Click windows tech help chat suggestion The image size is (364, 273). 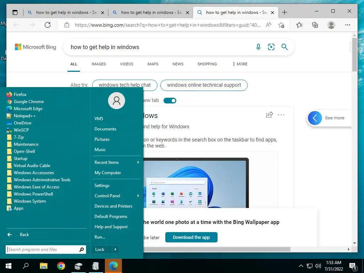click(x=125, y=85)
